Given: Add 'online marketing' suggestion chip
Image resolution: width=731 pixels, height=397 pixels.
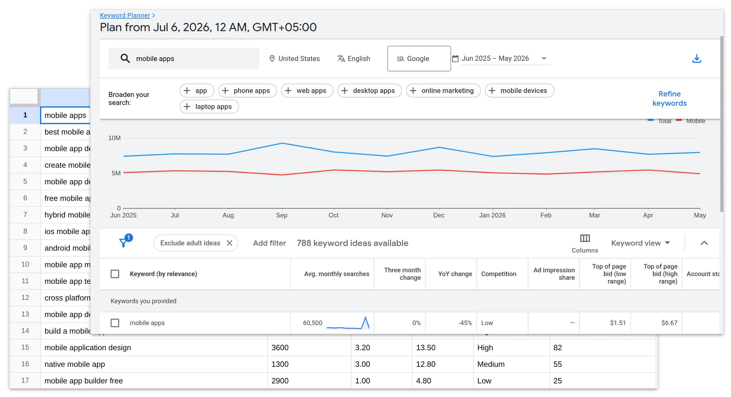Looking at the screenshot, I should (443, 91).
